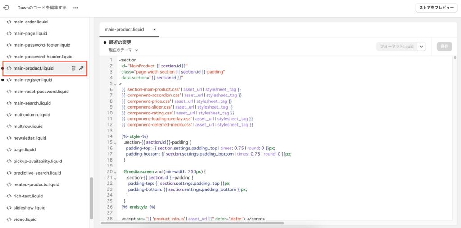Click the 'section-main-product.css' code line

pos(181,89)
